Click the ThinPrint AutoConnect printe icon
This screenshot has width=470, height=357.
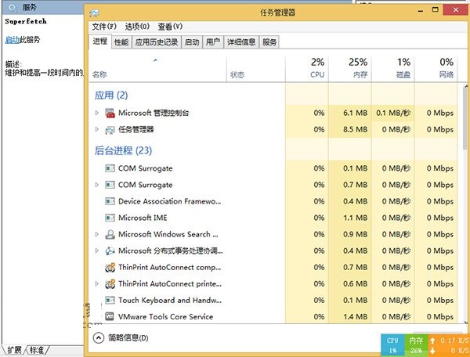point(110,283)
